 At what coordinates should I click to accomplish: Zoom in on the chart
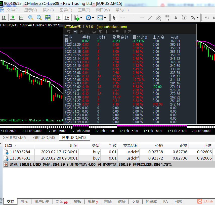[31, 18]
